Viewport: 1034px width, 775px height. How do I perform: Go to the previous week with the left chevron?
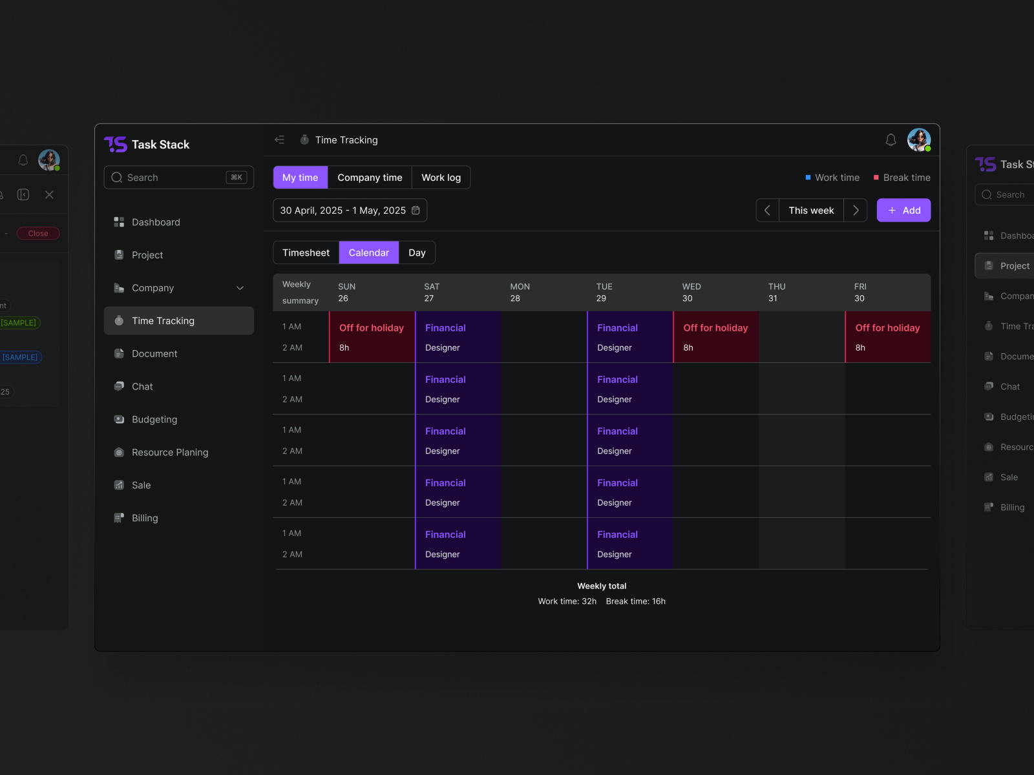(767, 210)
